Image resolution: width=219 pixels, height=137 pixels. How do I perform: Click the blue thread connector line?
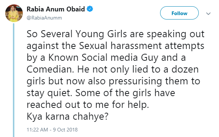coord(14,80)
